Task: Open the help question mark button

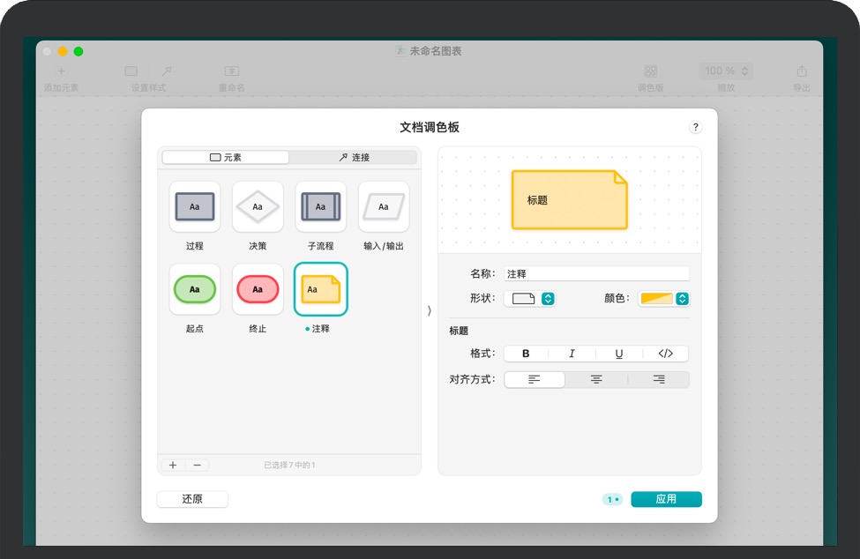Action: (x=695, y=128)
